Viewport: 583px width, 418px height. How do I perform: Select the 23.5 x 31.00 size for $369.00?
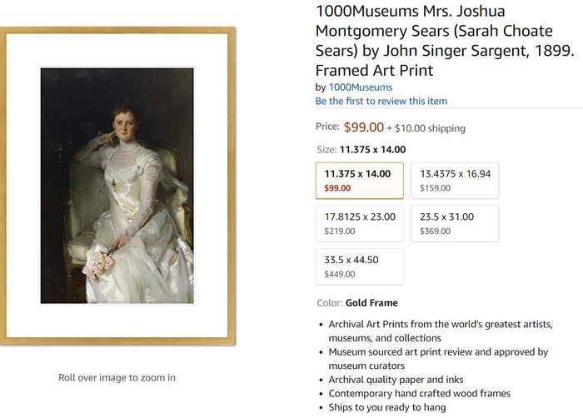(x=456, y=223)
